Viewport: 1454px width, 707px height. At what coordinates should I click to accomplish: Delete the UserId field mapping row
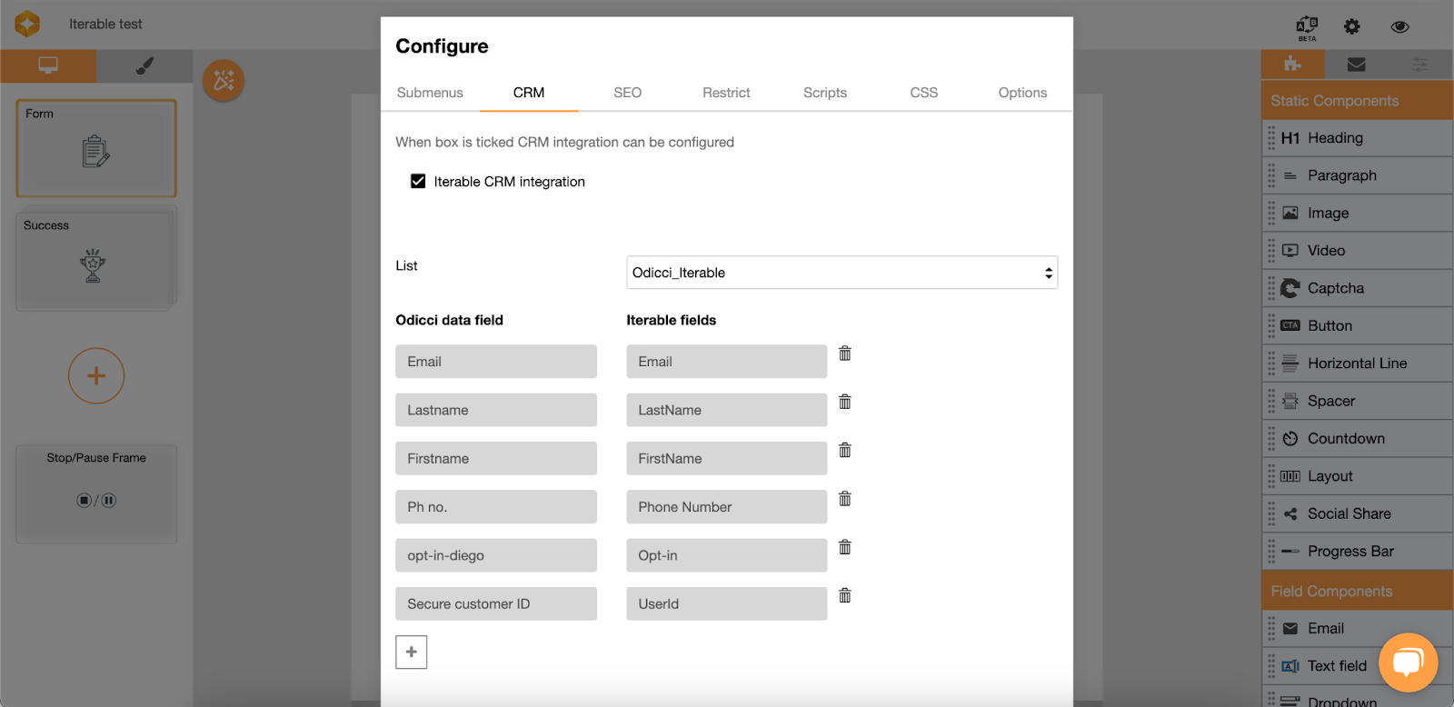(x=844, y=595)
